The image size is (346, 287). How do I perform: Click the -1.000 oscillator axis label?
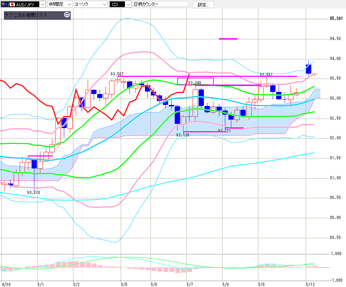(335, 280)
